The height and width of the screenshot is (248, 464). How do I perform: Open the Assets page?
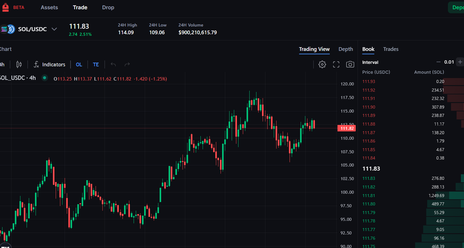pos(49,7)
